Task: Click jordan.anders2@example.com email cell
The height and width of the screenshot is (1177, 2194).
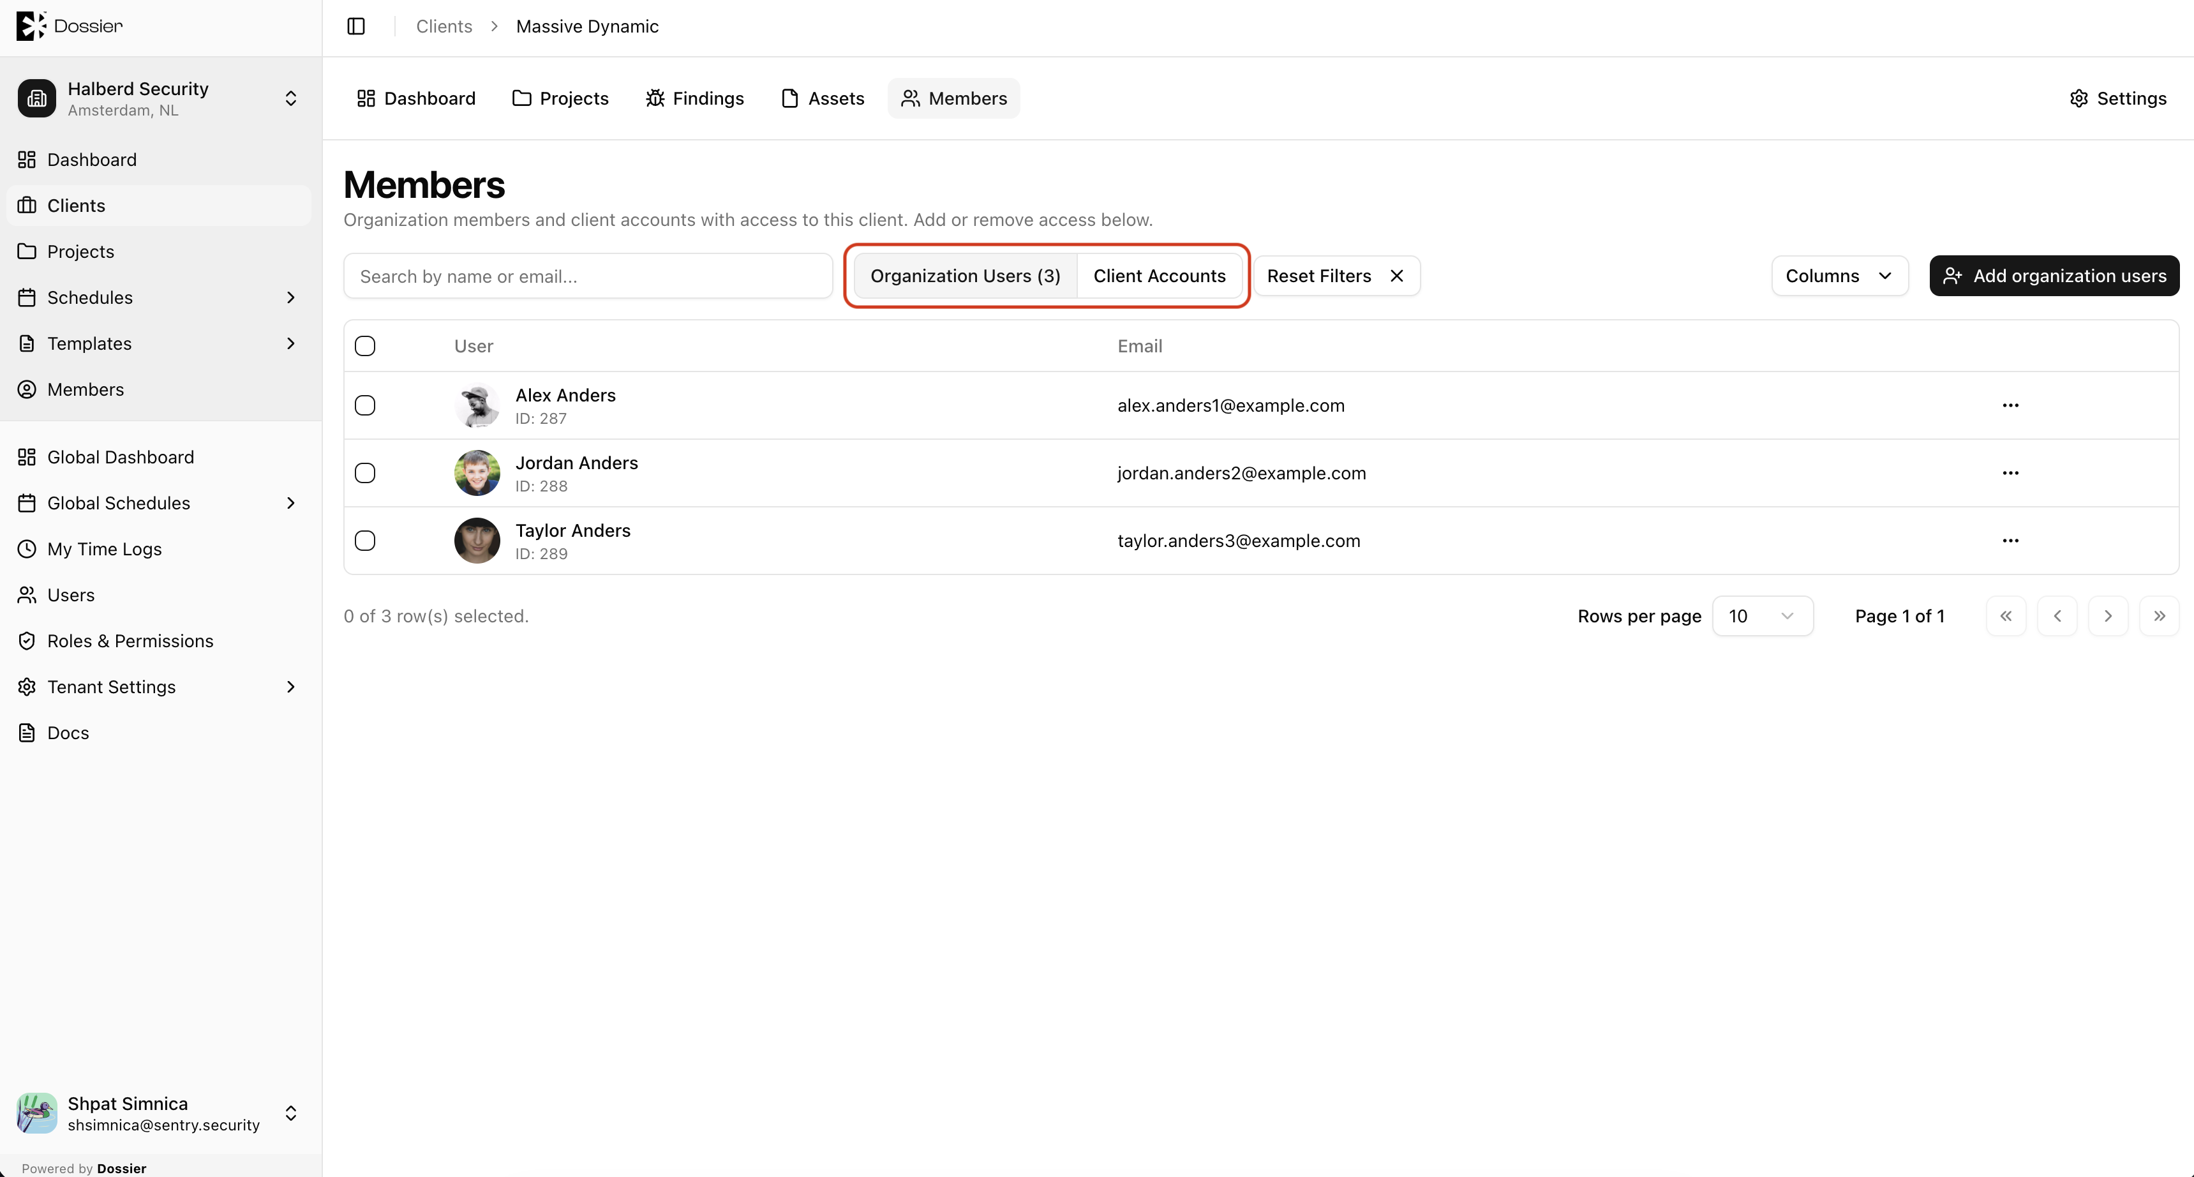Action: click(1241, 473)
